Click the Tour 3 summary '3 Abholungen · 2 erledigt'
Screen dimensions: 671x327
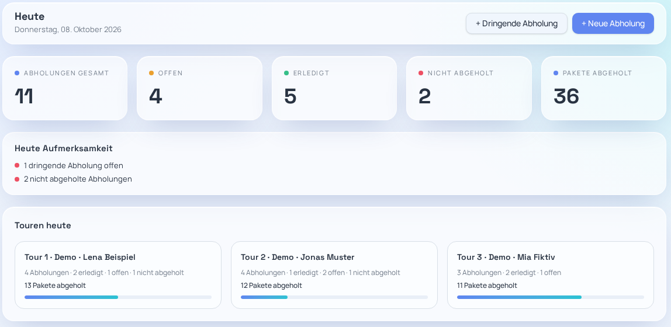pyautogui.click(x=496, y=273)
